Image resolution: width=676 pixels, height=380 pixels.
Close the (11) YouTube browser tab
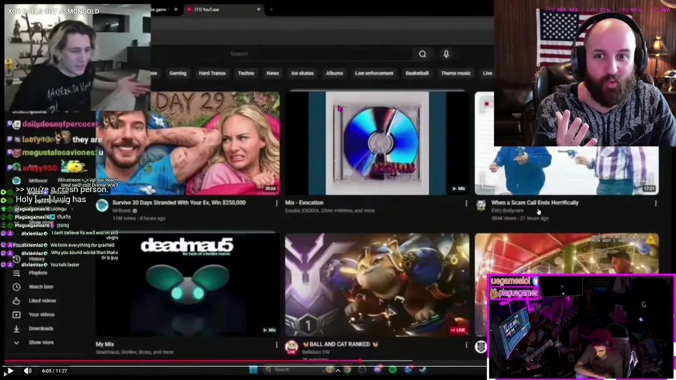point(259,9)
